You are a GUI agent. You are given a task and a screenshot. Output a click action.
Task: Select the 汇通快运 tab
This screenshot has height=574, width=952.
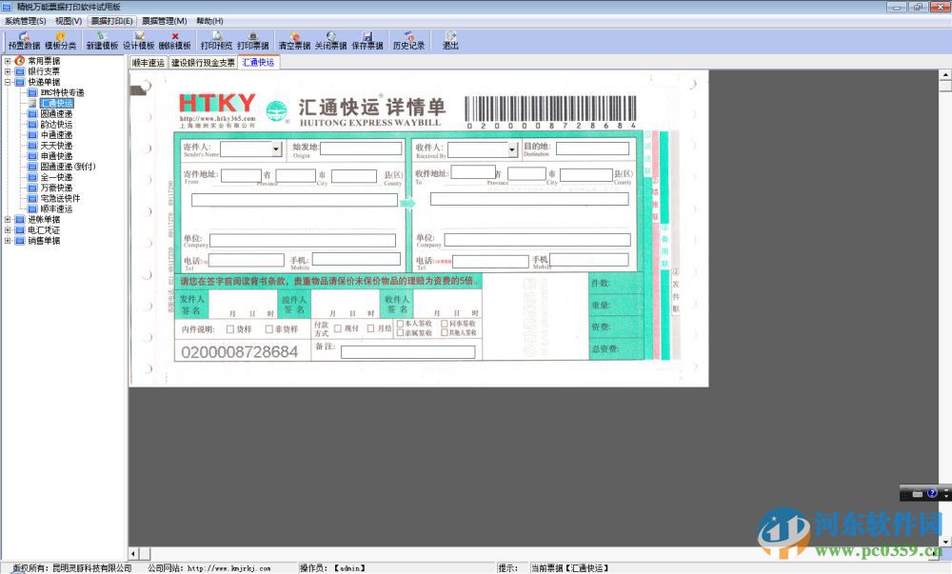coord(259,62)
